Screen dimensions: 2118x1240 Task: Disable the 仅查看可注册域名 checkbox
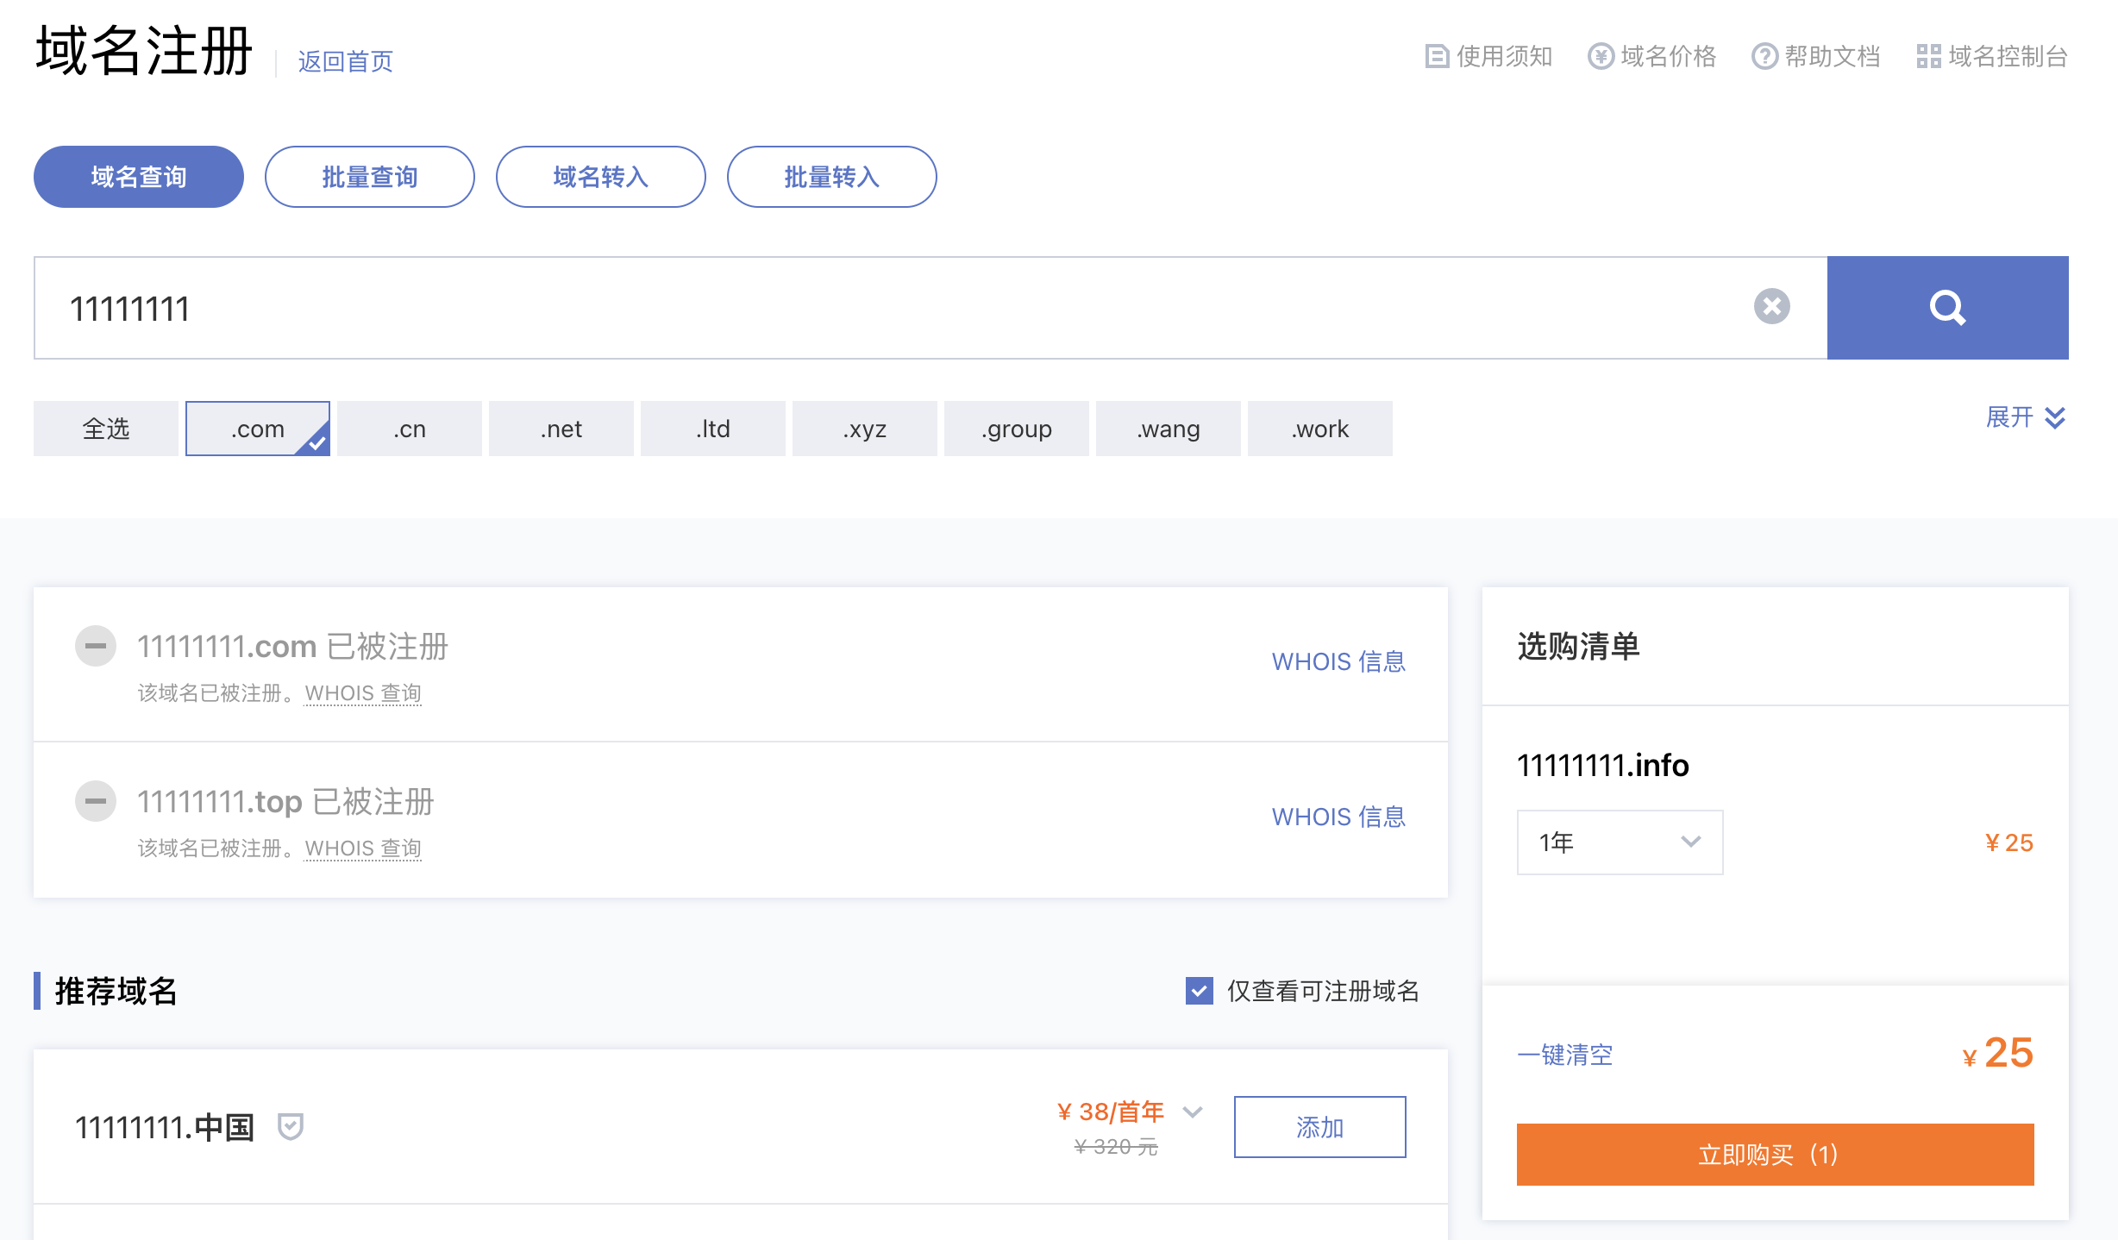[x=1199, y=992]
